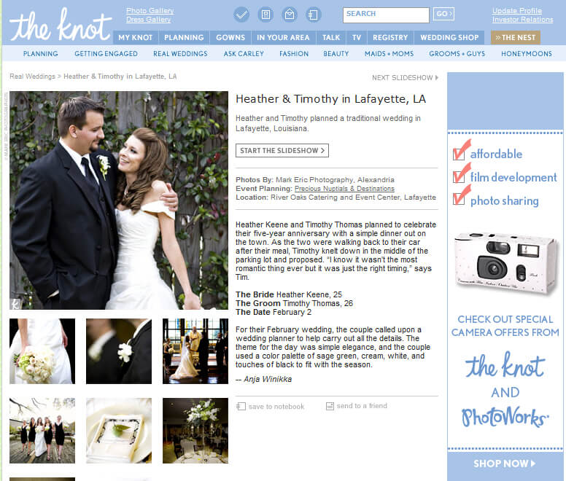Click the save to notebook icon

pos(241,407)
